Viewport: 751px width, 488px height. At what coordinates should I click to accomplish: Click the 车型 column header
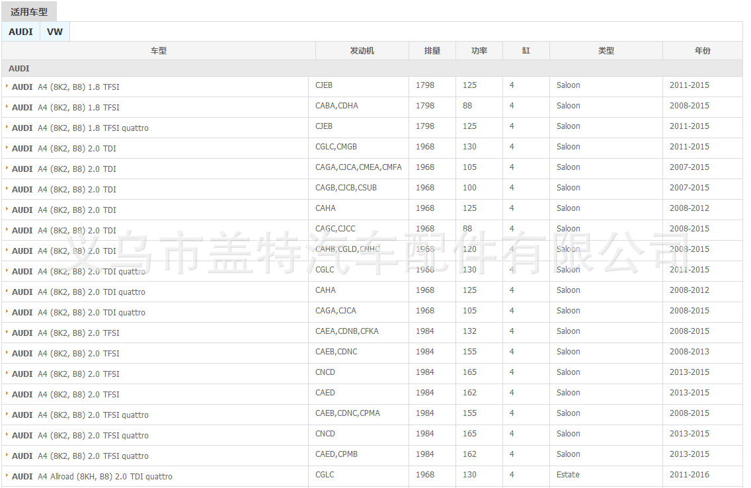159,51
